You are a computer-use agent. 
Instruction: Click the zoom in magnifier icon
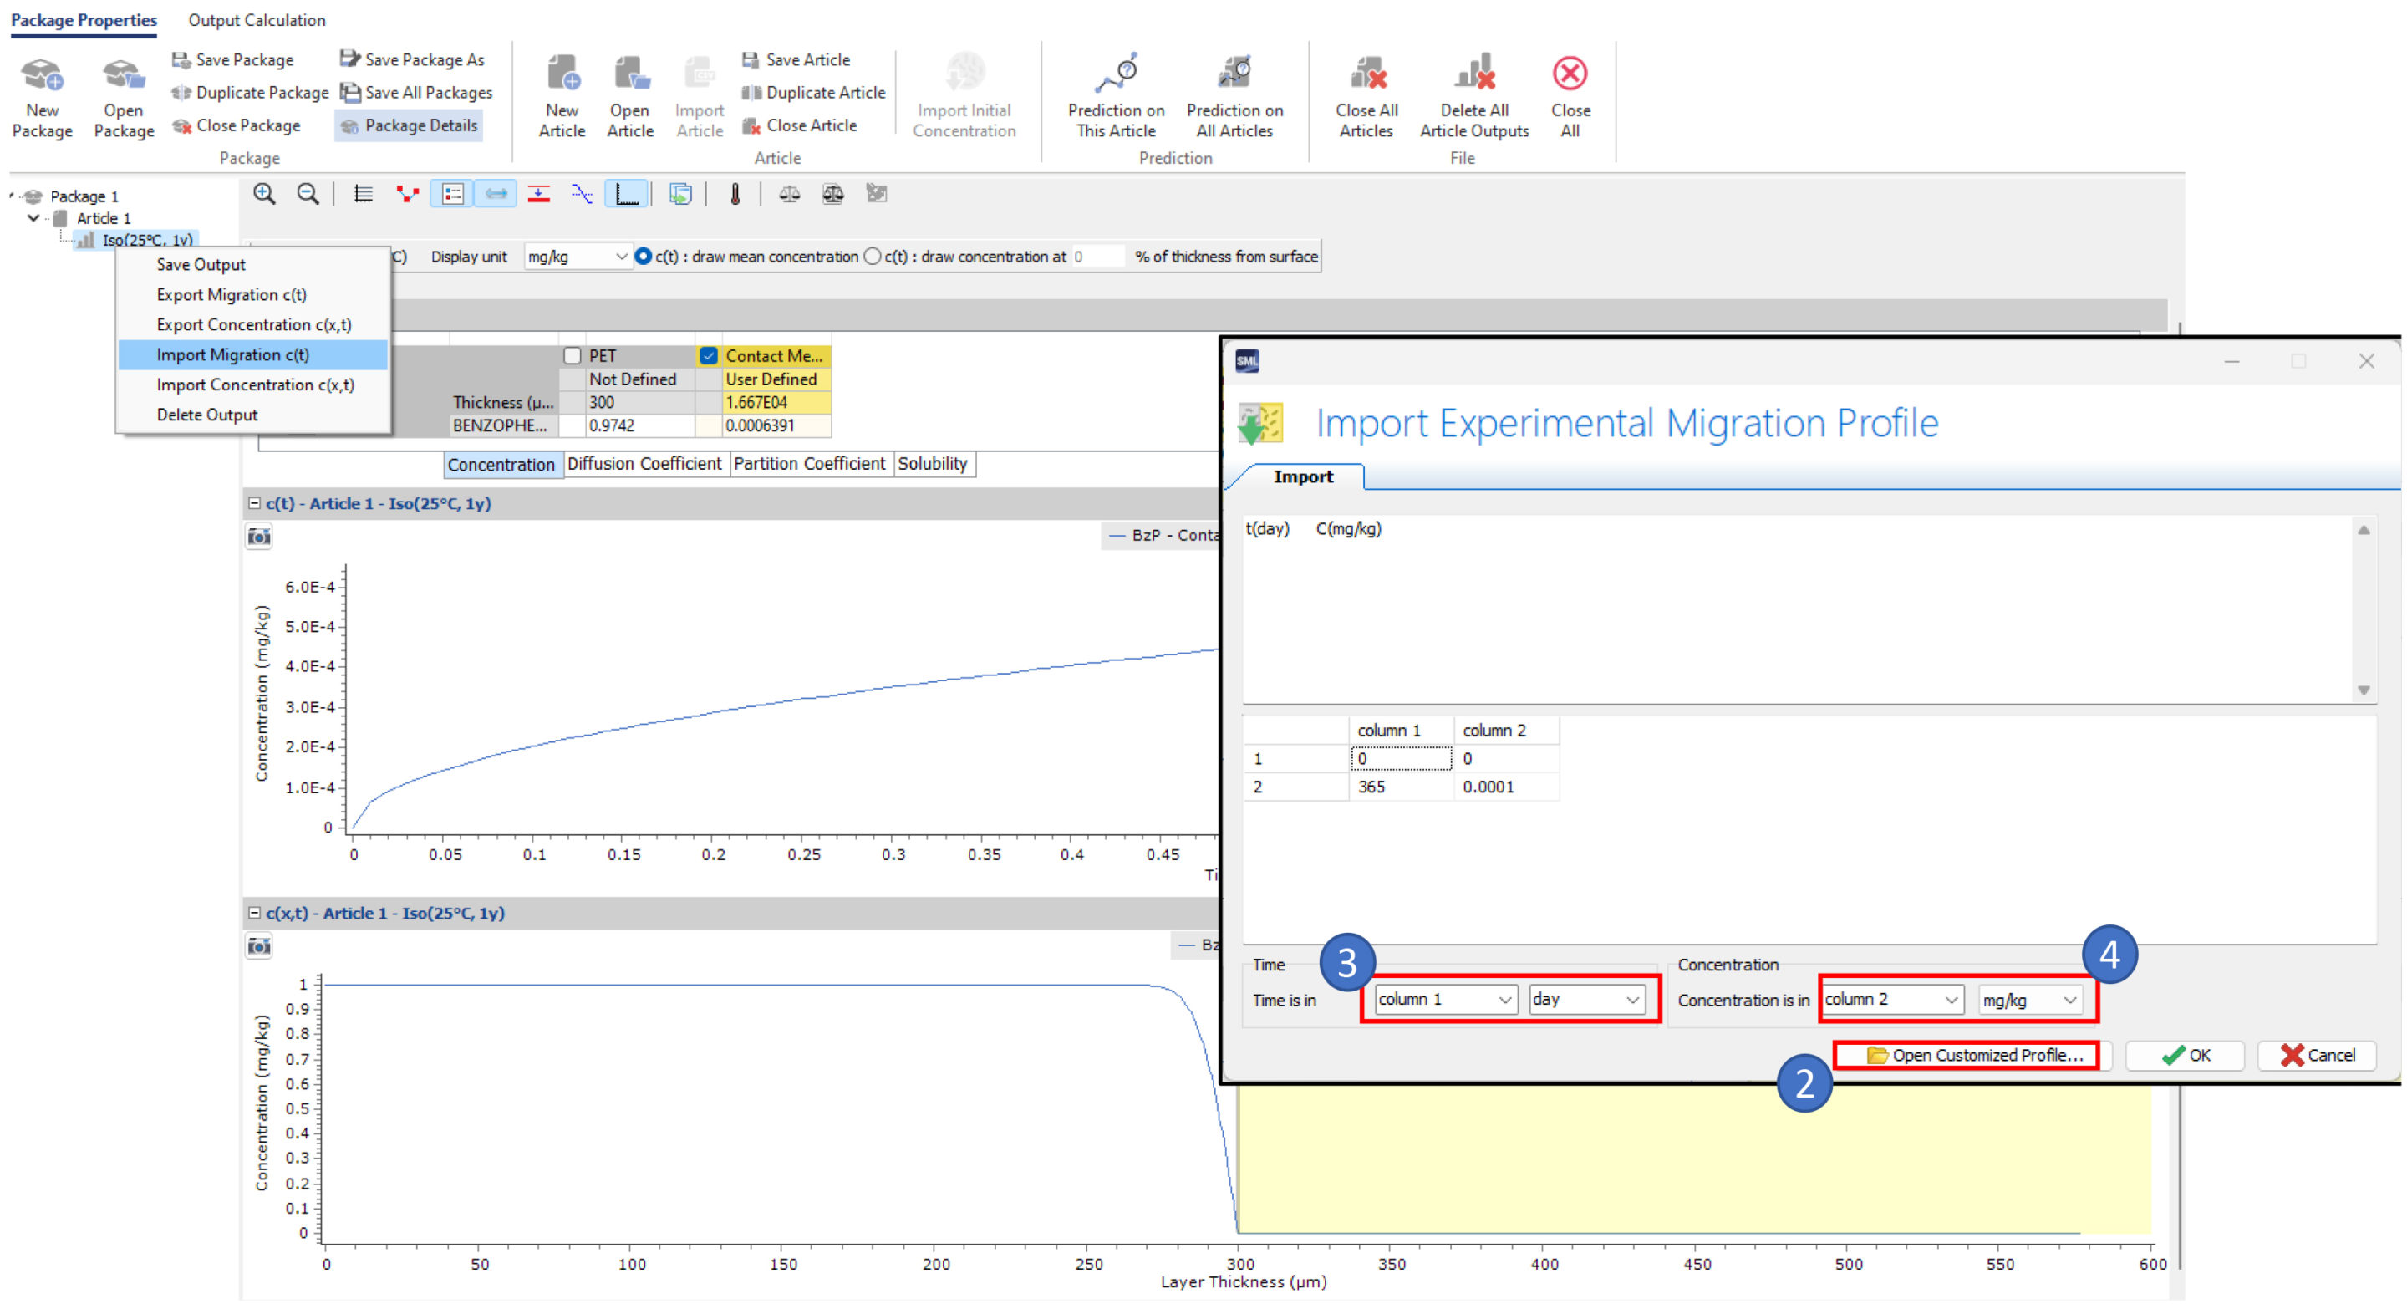tap(264, 194)
